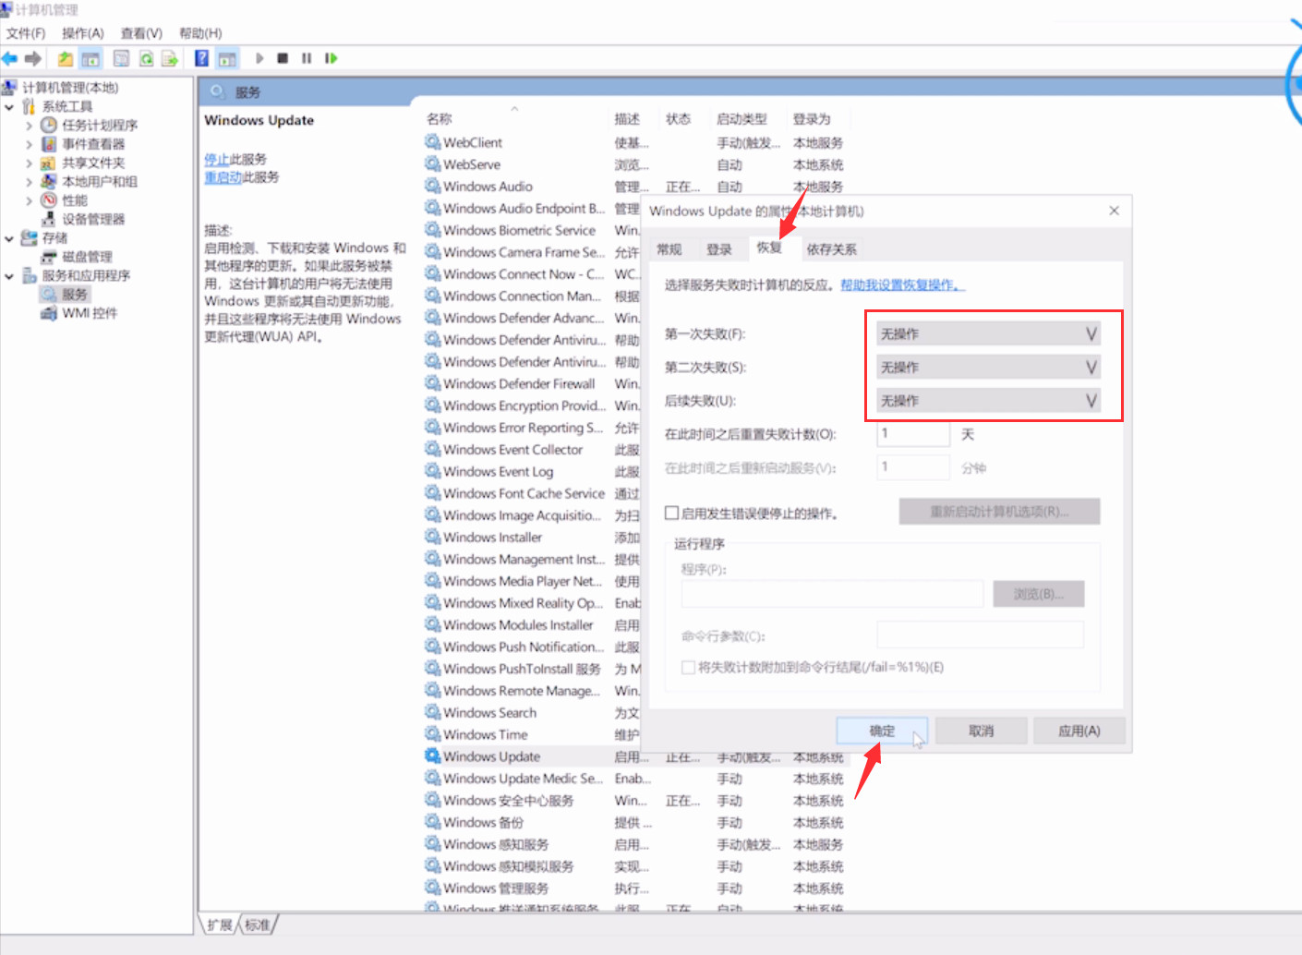Click the blue Help question-mark icon
This screenshot has height=955, width=1302.
(201, 59)
